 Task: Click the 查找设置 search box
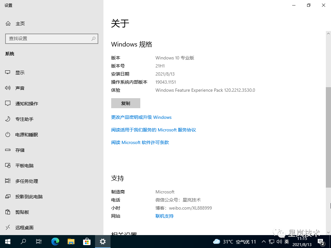(x=52, y=38)
